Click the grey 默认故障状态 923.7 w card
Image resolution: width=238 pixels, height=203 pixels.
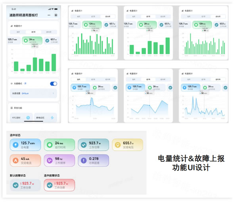[x=25, y=185]
